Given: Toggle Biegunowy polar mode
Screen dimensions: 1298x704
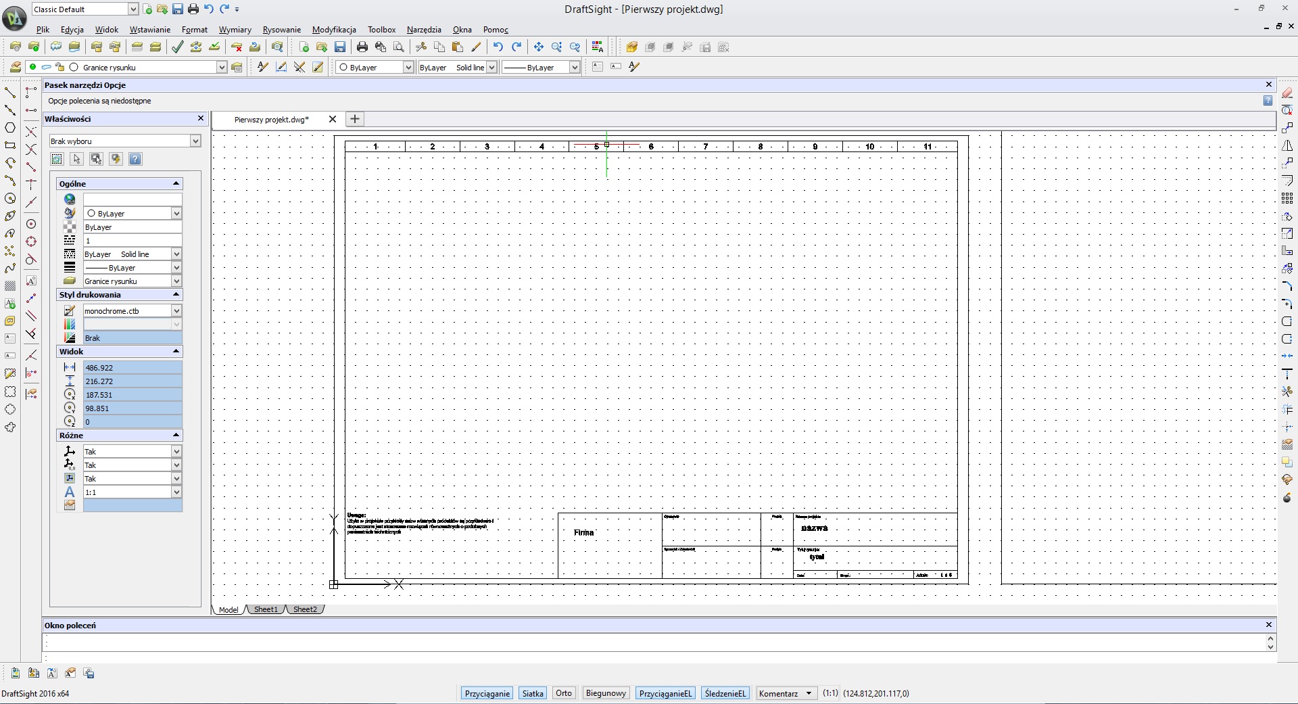Looking at the screenshot, I should [x=606, y=693].
